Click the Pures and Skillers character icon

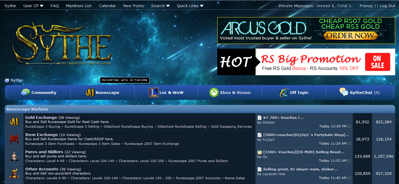click(14, 156)
